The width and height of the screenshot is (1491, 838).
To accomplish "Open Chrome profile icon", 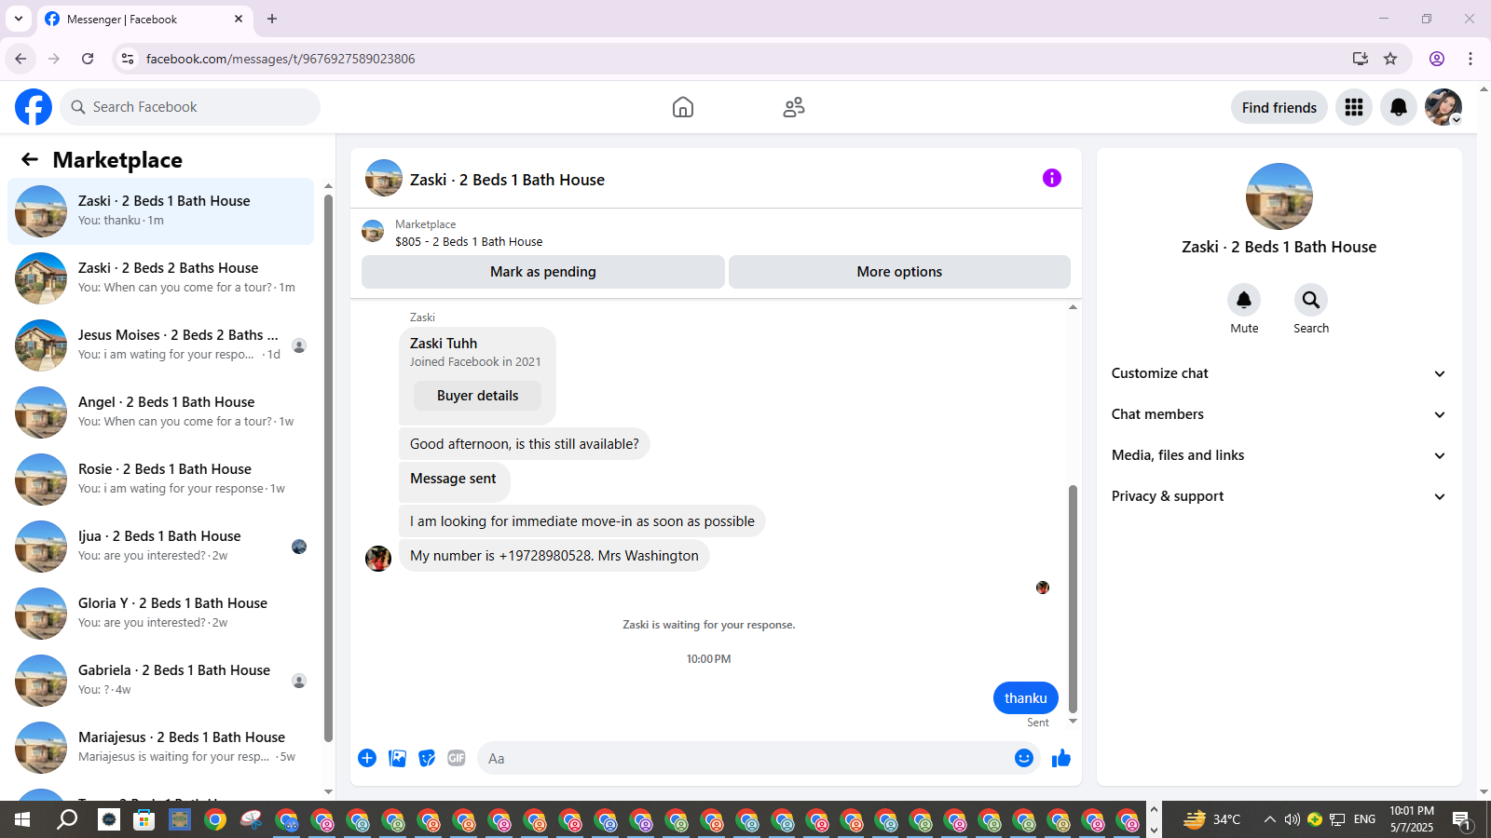I will click(x=1437, y=59).
